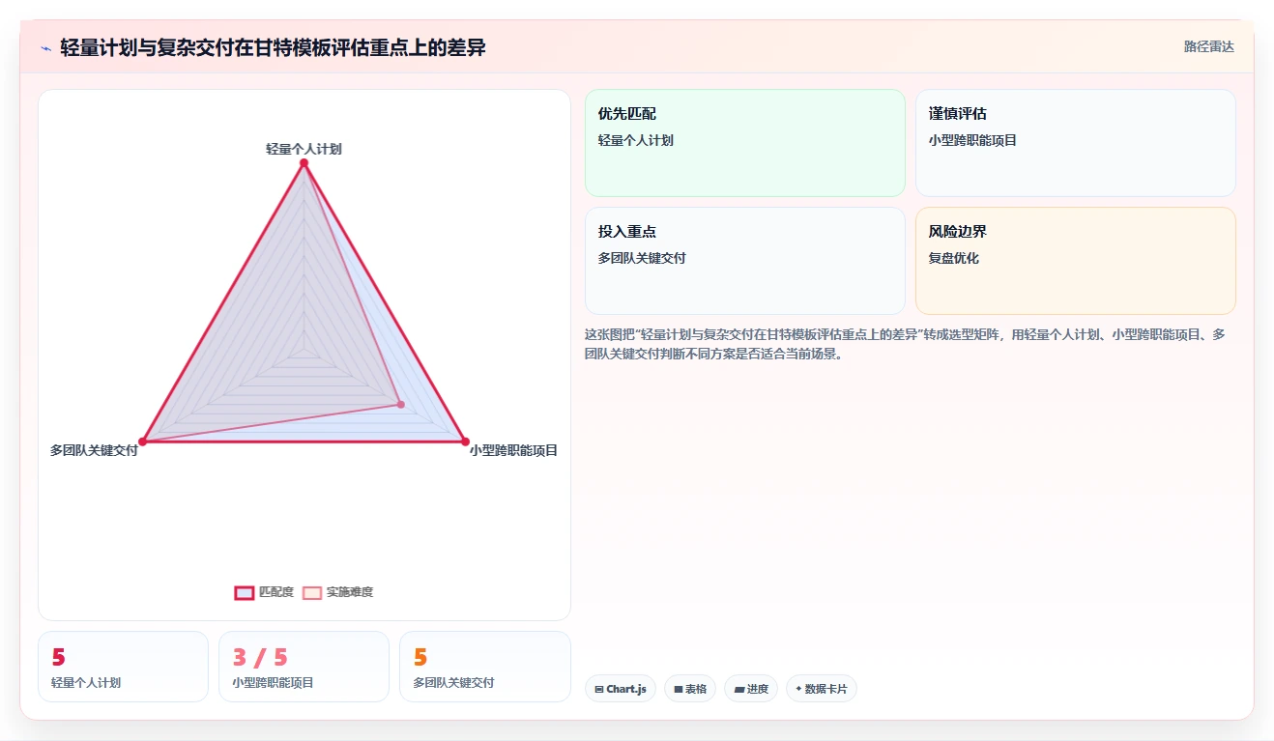The image size is (1274, 741).
Task: Click the radar point at 小型跨职能项目 vertex
Action: pyautogui.click(x=465, y=442)
